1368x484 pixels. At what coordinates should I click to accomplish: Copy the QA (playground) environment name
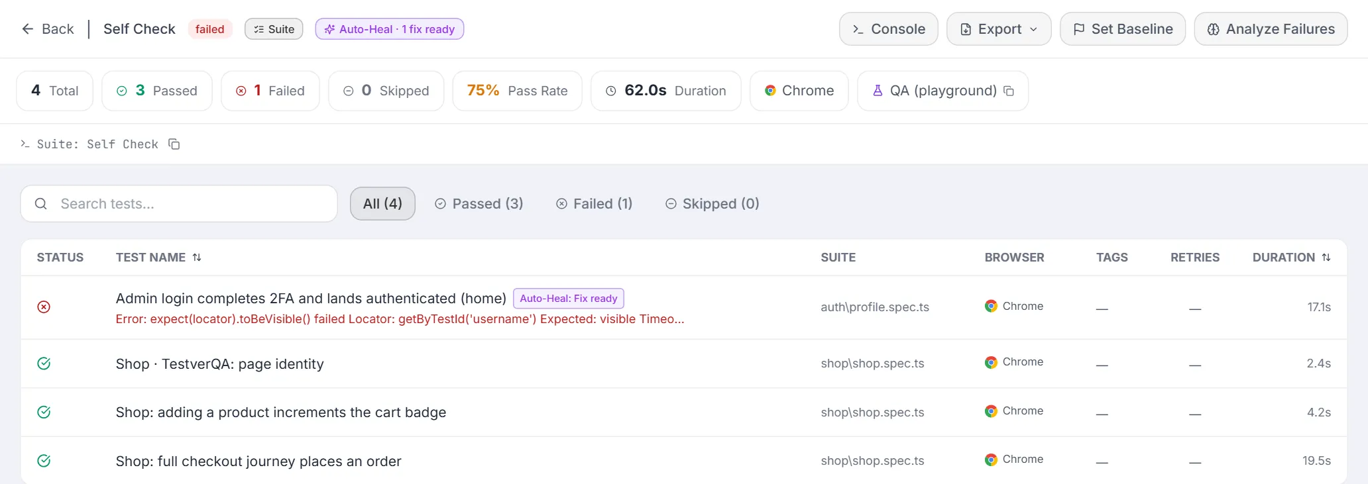tap(1009, 91)
